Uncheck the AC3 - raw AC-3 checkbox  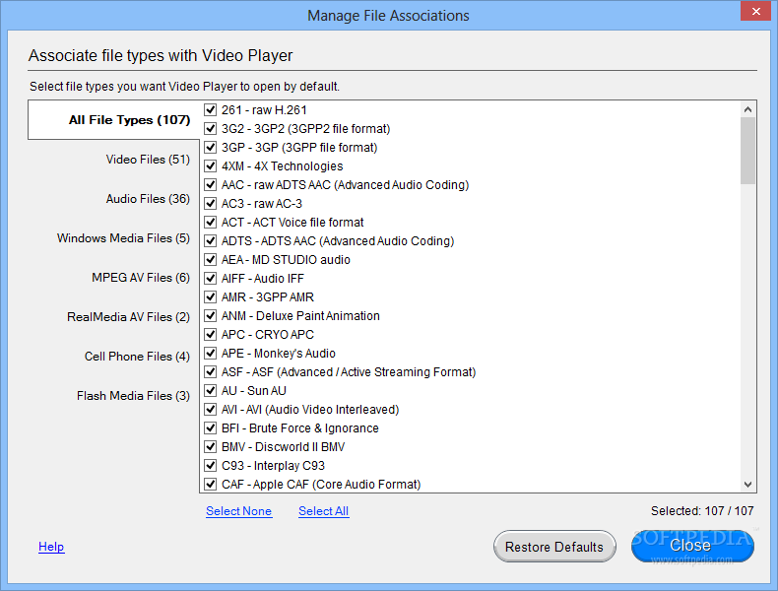(x=211, y=204)
